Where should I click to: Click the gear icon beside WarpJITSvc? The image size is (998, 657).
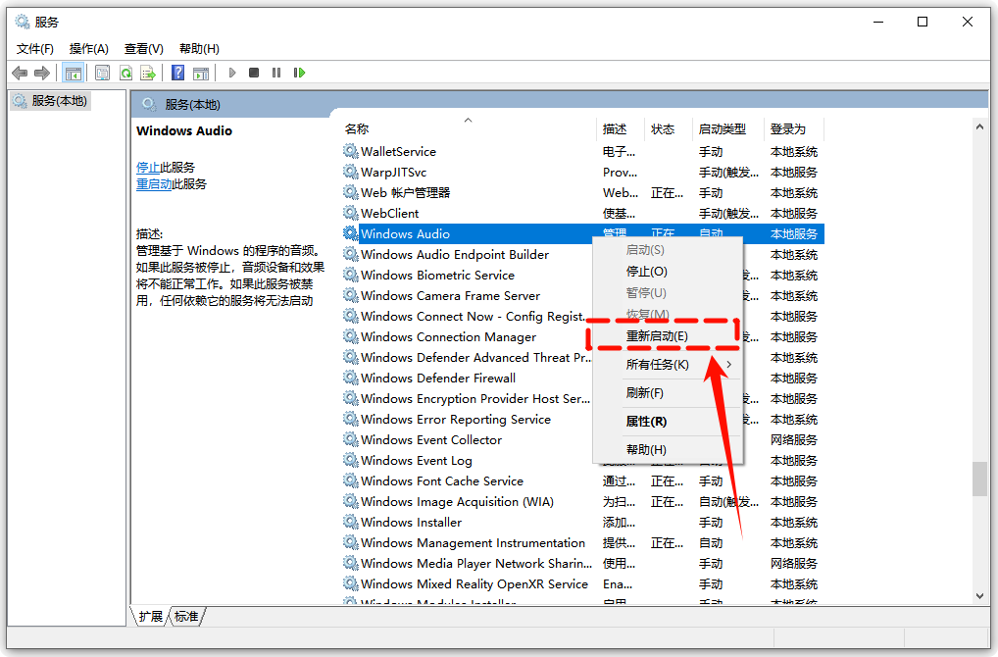[x=351, y=172]
